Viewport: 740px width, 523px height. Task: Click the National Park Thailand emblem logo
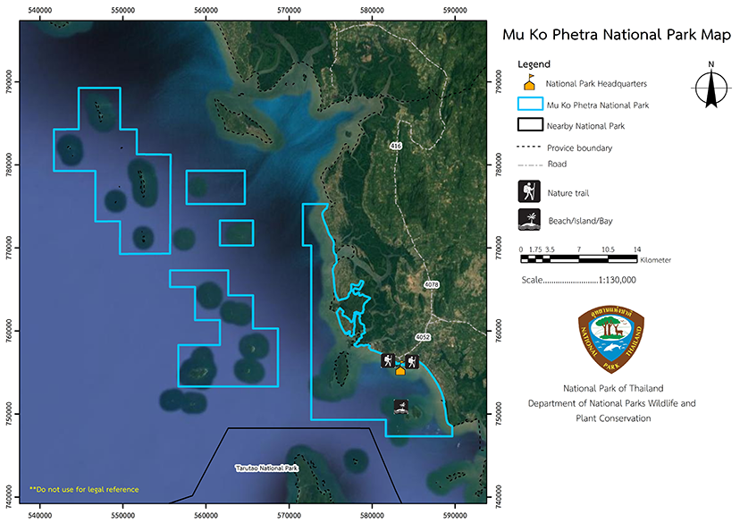611,342
